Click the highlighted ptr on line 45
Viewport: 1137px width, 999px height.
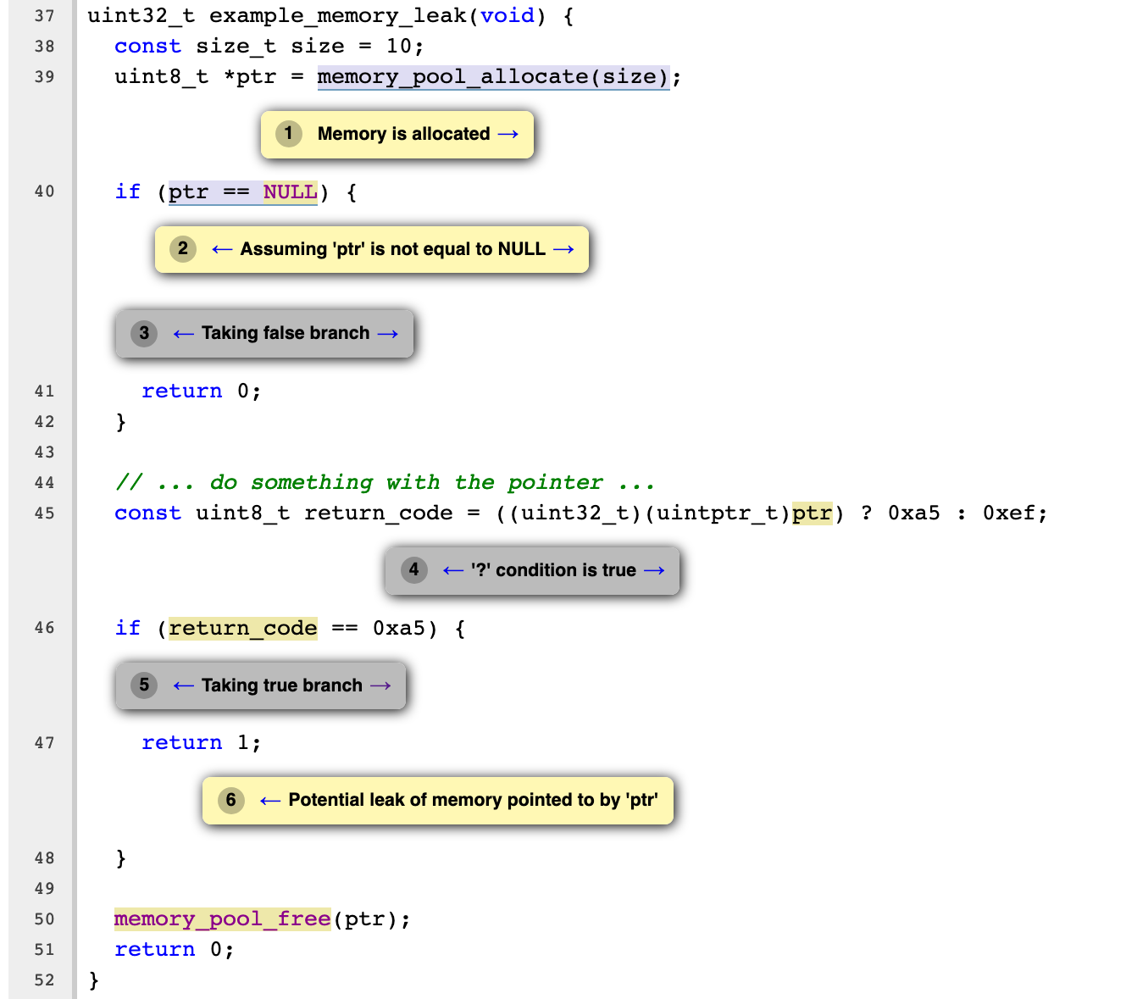pos(813,513)
